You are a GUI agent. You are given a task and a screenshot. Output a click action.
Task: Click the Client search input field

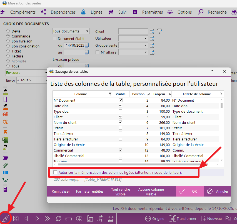point(133,31)
